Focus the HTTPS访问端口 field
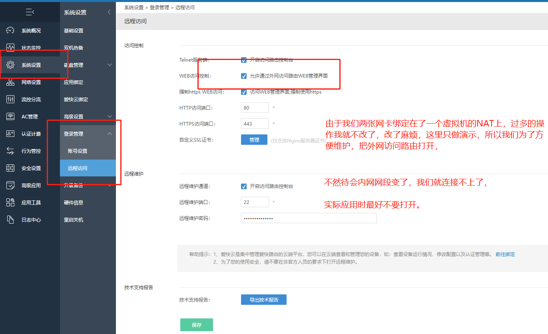This screenshot has width=548, height=334. click(x=255, y=124)
